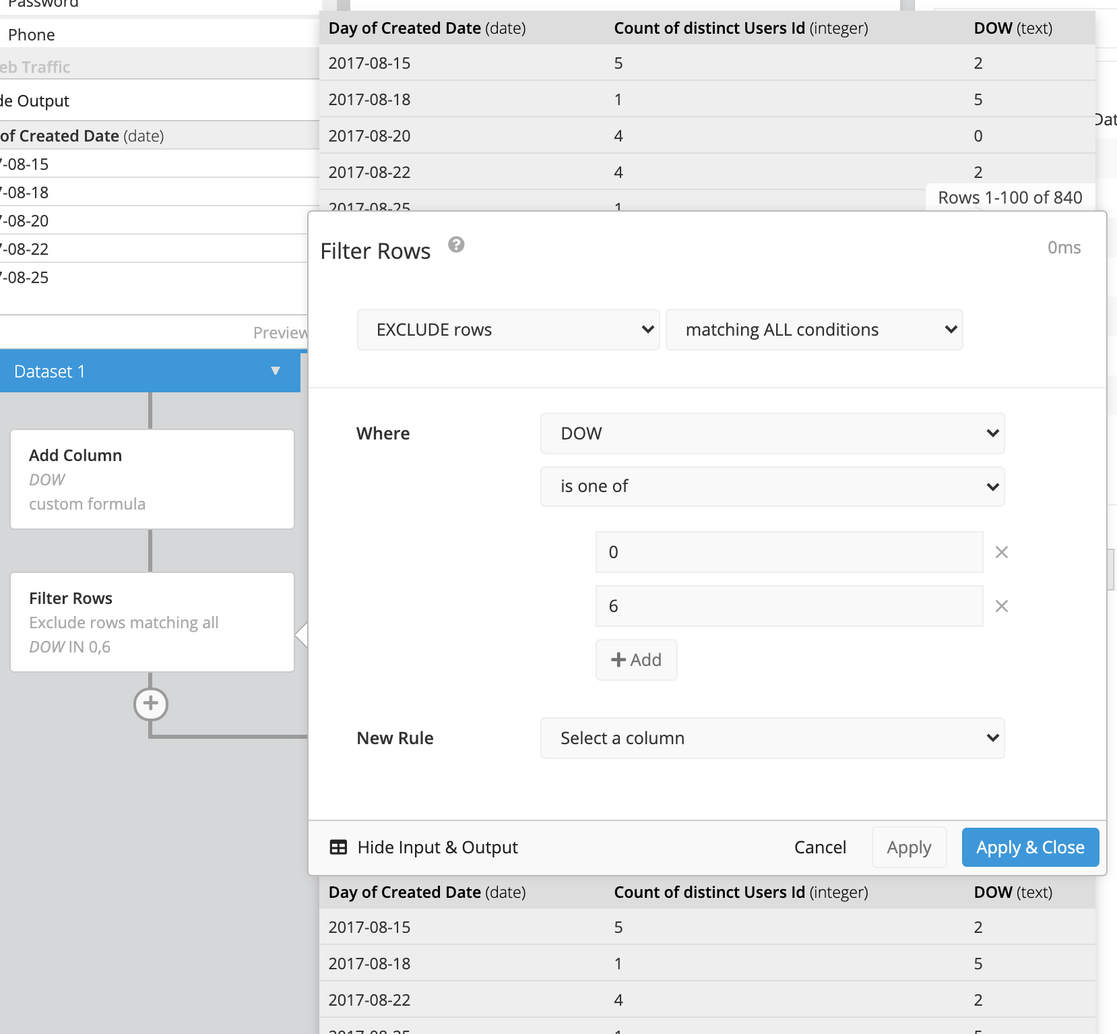The width and height of the screenshot is (1117, 1034).
Task: Click the filter value field containing 0
Action: (789, 552)
